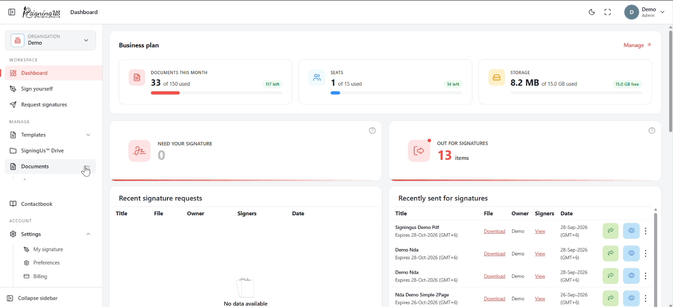Open help for Out For Signatures card
This screenshot has height=307, width=673.
click(652, 130)
